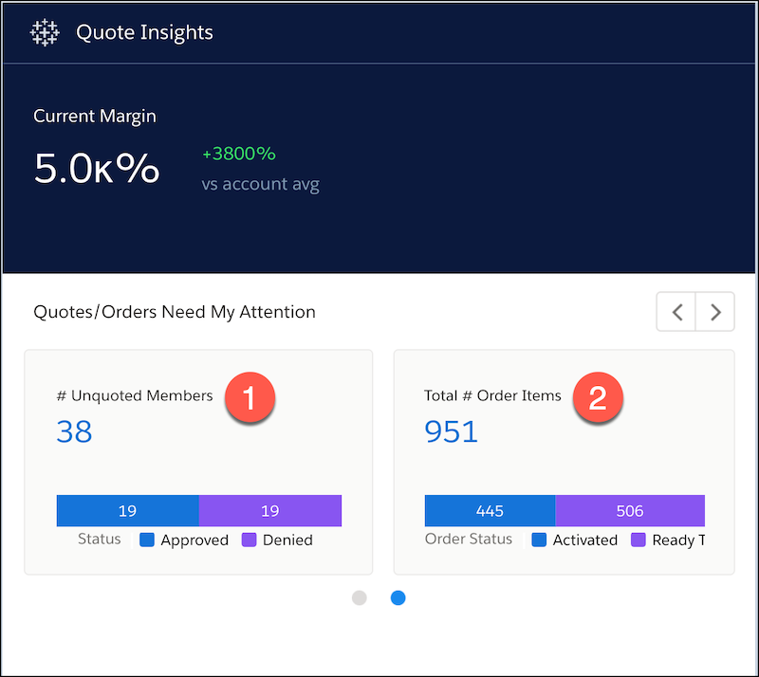This screenshot has height=677, width=759.
Task: Click the Denied purple legend swatch
Action: tap(249, 540)
